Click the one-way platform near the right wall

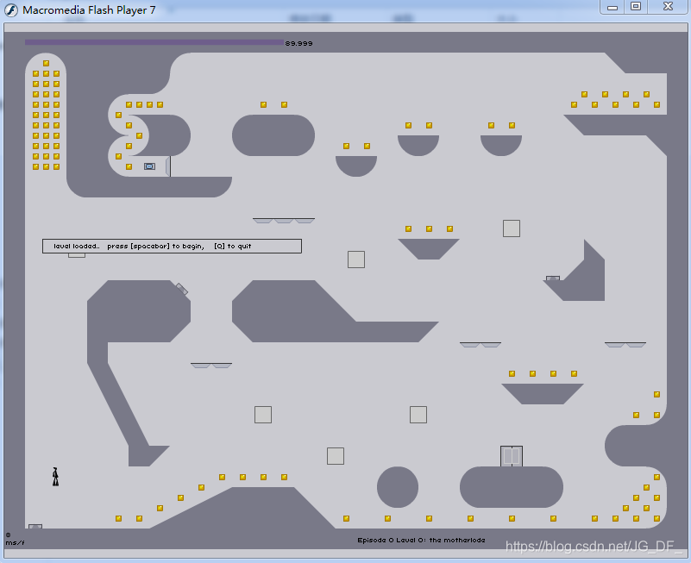coord(625,345)
